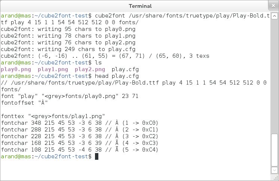Click the block cursor at the last prompt
Screen dimensions: 279x181
coord(96,156)
